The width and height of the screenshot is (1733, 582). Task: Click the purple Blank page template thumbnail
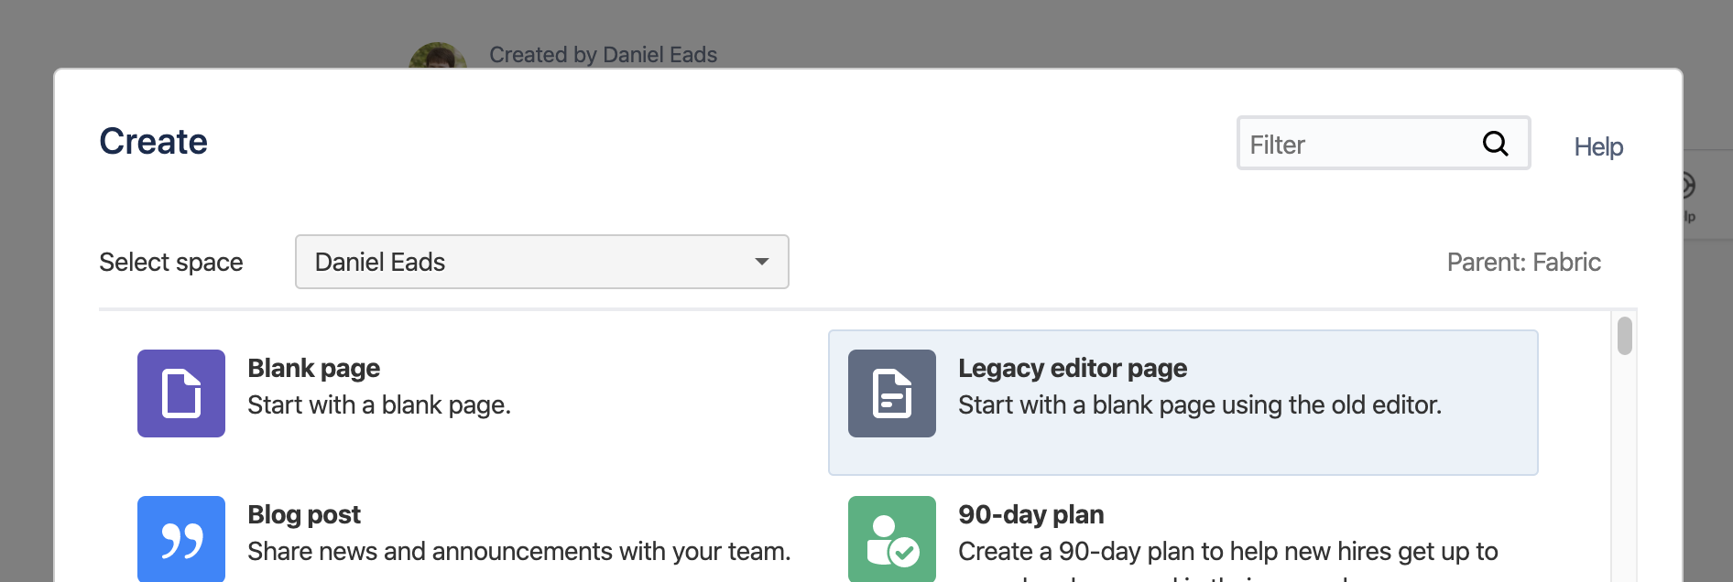(x=180, y=393)
